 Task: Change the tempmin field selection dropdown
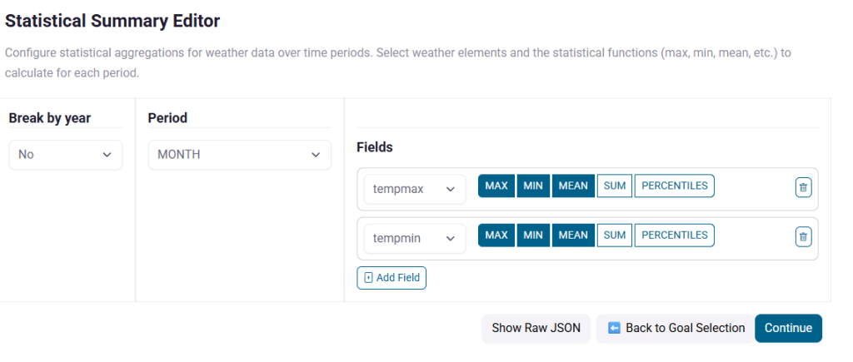[414, 238]
